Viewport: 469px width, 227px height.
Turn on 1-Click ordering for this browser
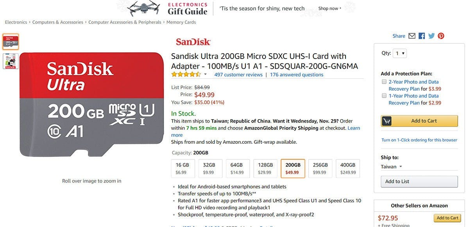pos(419,140)
